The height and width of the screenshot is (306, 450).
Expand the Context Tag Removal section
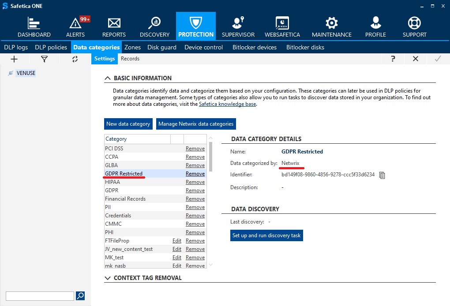108,278
